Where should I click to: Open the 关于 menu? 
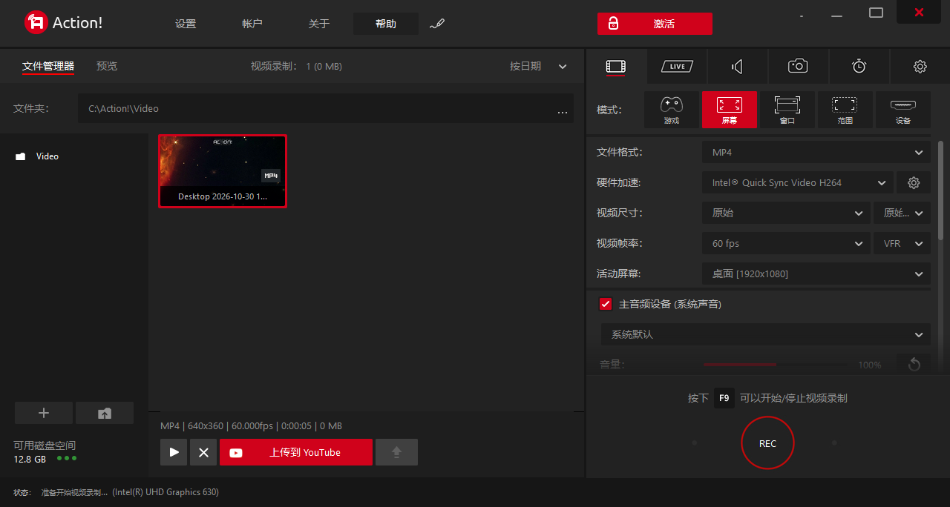point(319,24)
